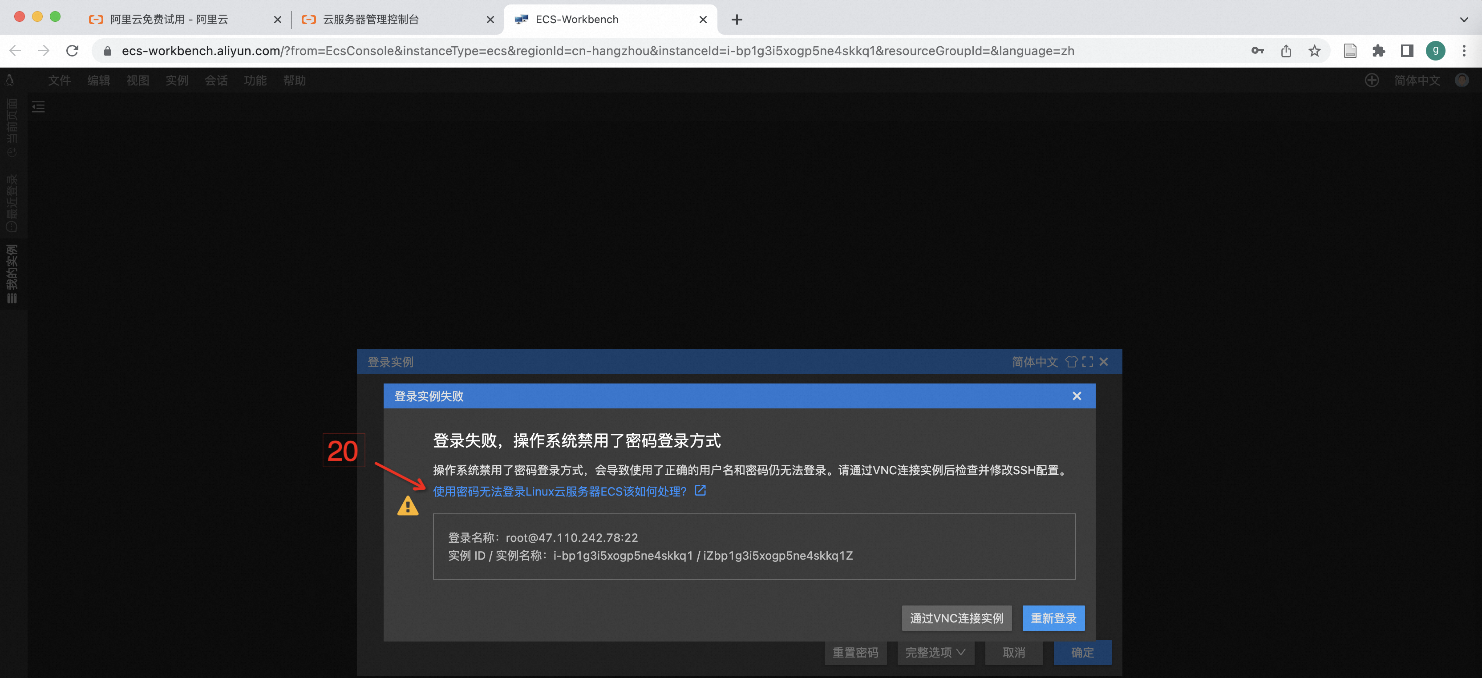The image size is (1482, 678).
Task: Click the 重新登录 button
Action: 1053,618
